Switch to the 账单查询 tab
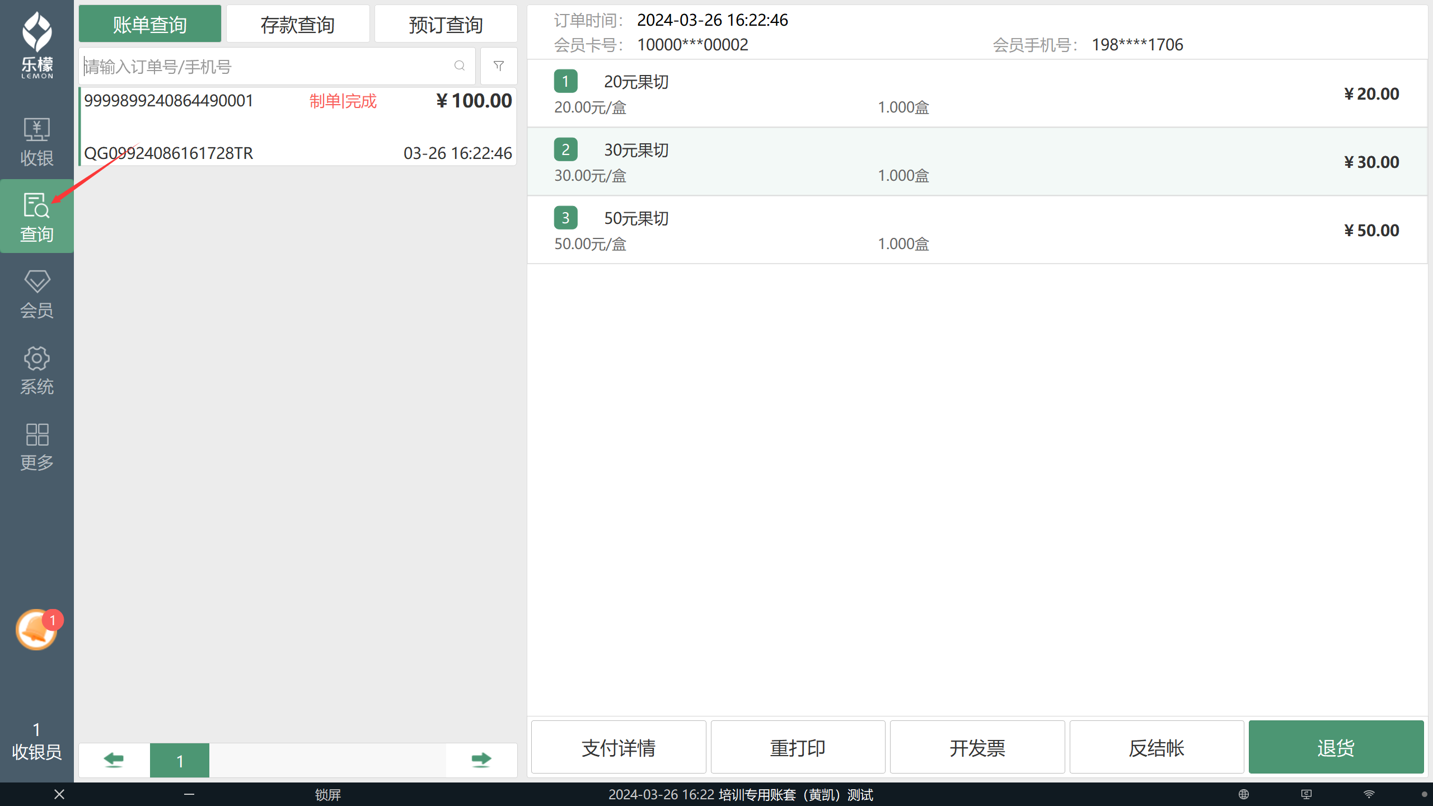 click(x=150, y=24)
